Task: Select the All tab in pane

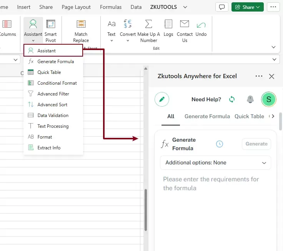Action: (x=171, y=116)
